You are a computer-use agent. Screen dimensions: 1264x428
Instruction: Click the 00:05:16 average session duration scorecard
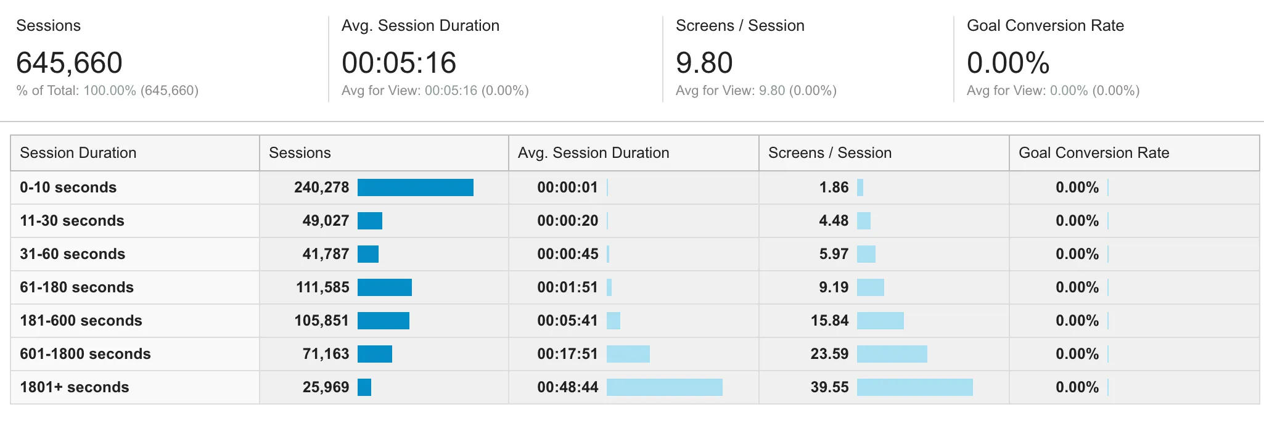click(399, 63)
